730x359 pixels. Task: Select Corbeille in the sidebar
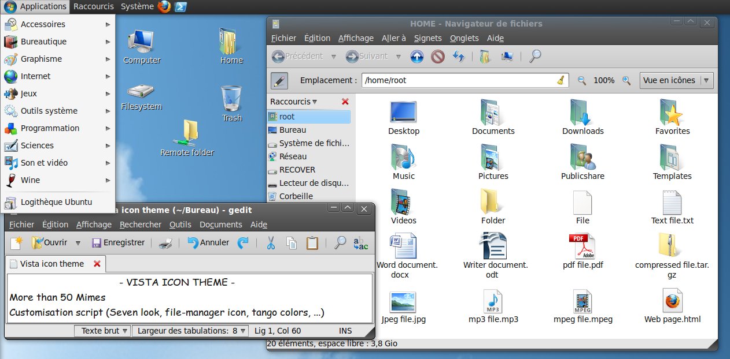[x=309, y=196]
